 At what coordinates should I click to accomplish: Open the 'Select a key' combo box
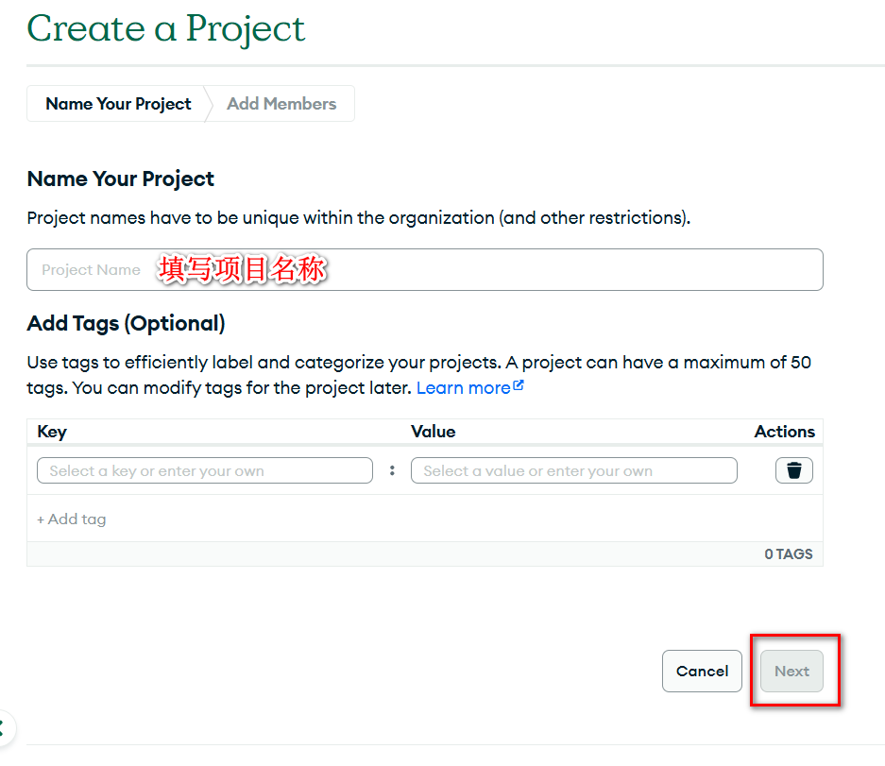click(x=204, y=470)
